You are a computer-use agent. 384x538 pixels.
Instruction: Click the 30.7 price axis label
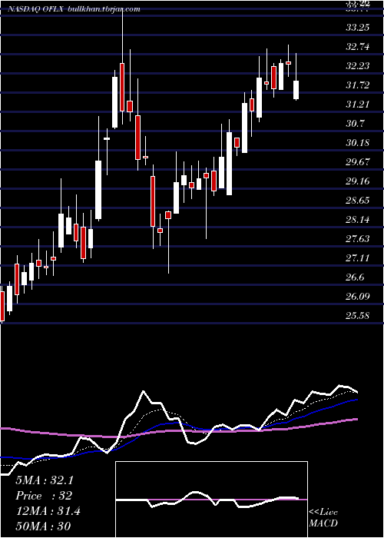355,124
